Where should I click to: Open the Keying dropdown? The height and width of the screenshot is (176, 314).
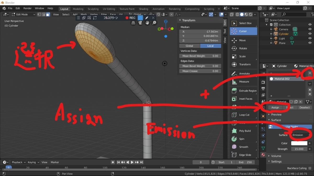click(33, 162)
